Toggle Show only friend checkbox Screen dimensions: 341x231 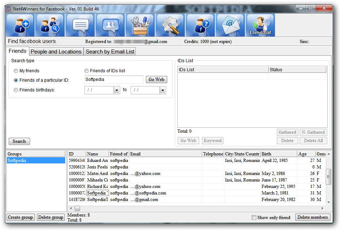[254, 217]
